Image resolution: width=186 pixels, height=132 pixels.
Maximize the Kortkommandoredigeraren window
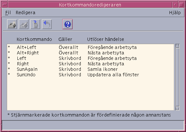181,5
